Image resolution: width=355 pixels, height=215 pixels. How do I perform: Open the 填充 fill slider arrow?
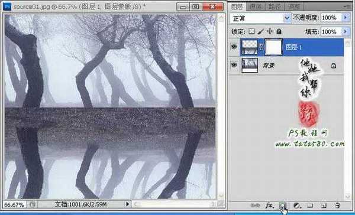[346, 31]
